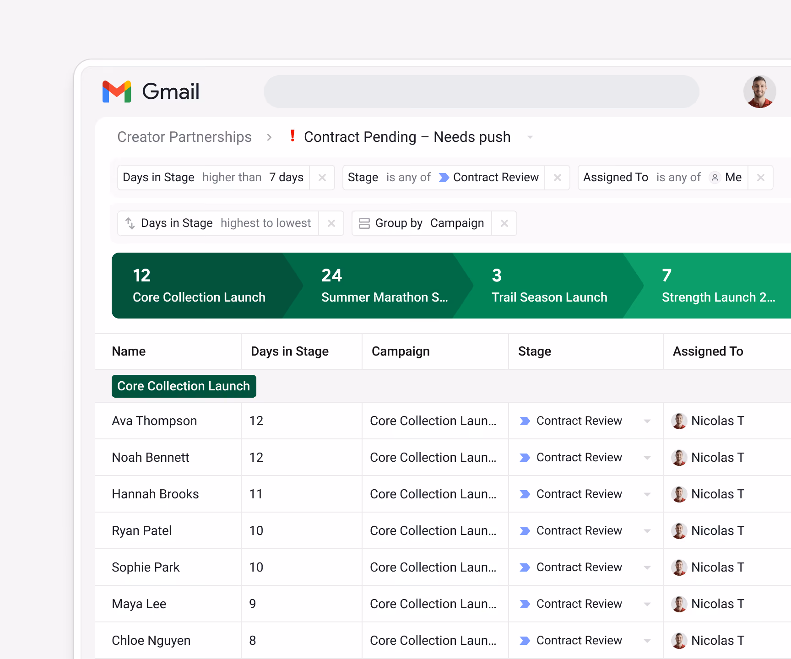
Task: Click Sophie Park's Contract Review stage icon
Action: (525, 567)
